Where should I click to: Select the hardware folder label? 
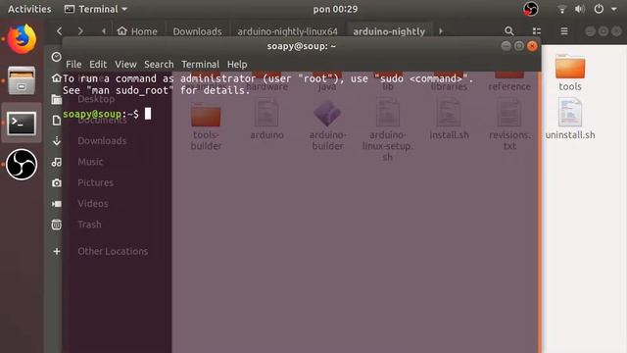[x=266, y=86]
